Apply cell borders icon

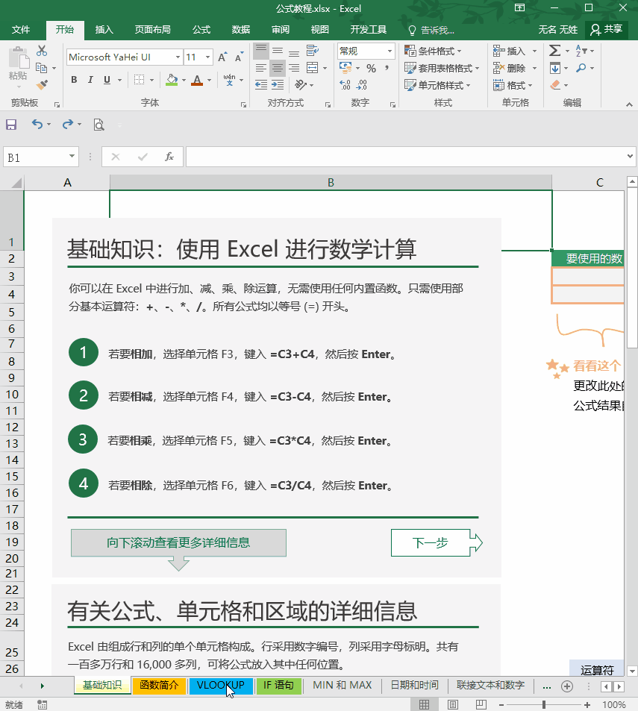tap(140, 80)
